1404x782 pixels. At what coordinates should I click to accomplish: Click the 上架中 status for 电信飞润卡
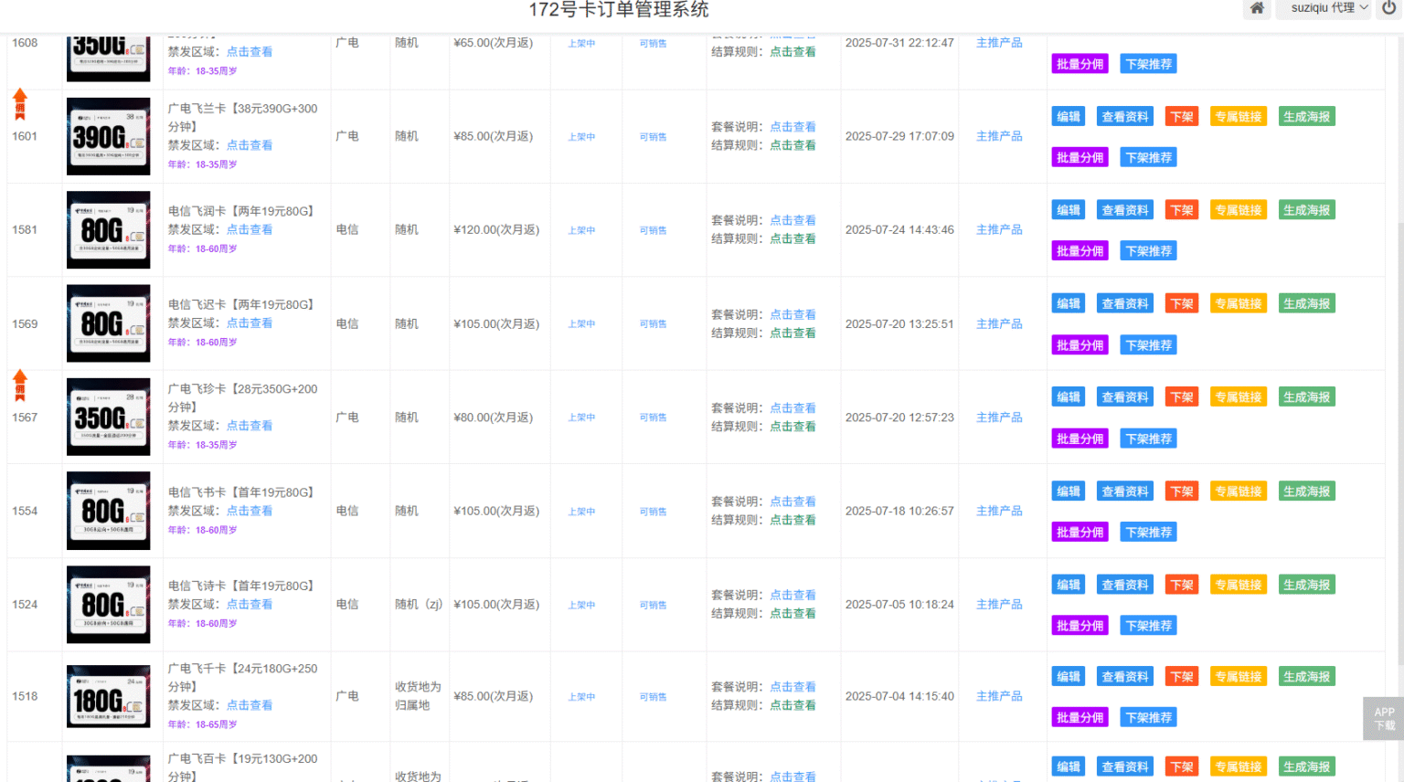(x=580, y=230)
